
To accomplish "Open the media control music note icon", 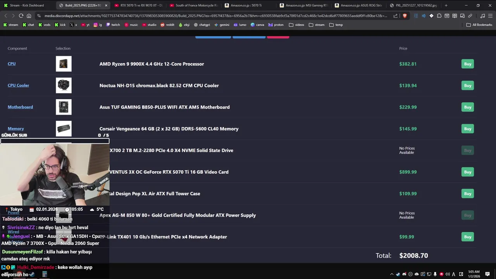I will (x=482, y=16).
